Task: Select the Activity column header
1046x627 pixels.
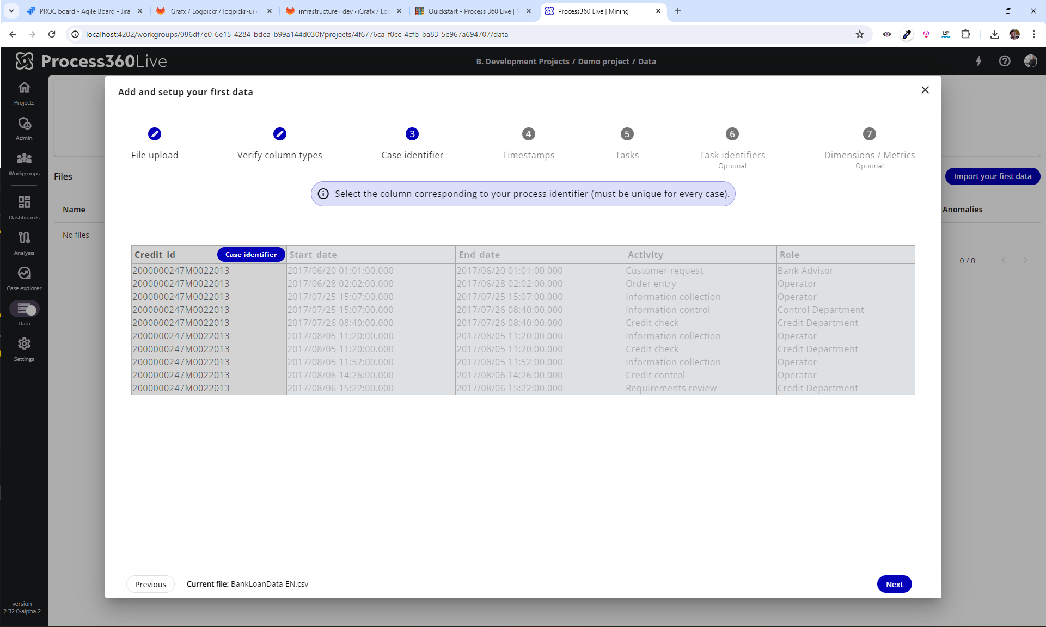Action: (x=700, y=255)
